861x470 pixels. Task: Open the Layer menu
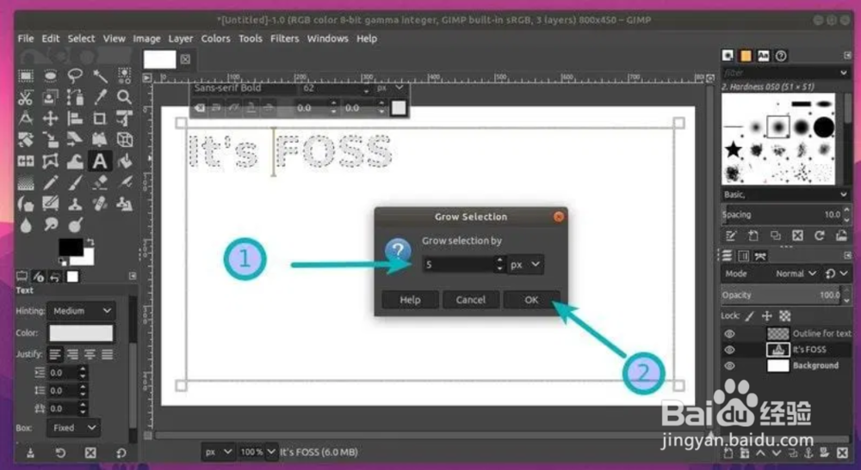point(181,39)
